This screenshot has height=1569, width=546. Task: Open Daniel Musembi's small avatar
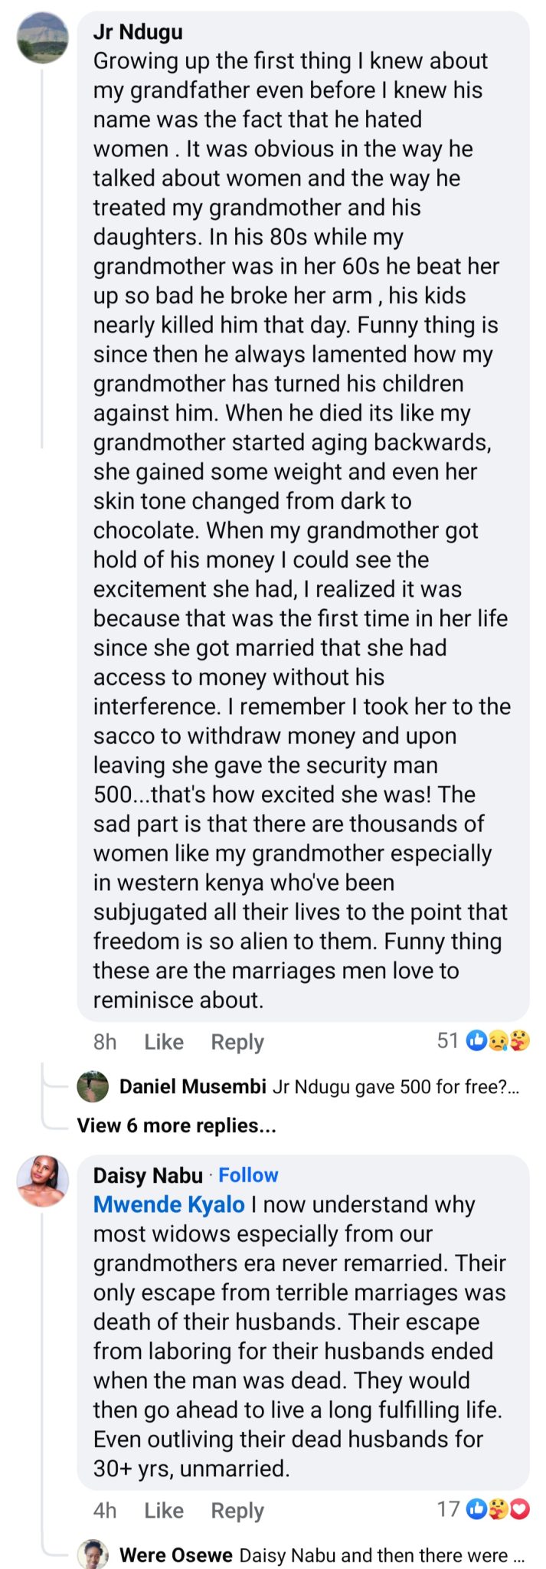click(x=93, y=1086)
